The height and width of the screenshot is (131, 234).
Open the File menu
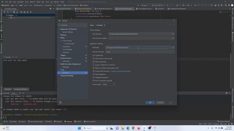7,2
